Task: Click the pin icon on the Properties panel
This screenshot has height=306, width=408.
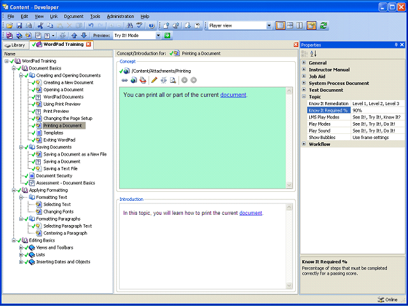Action: [397, 45]
